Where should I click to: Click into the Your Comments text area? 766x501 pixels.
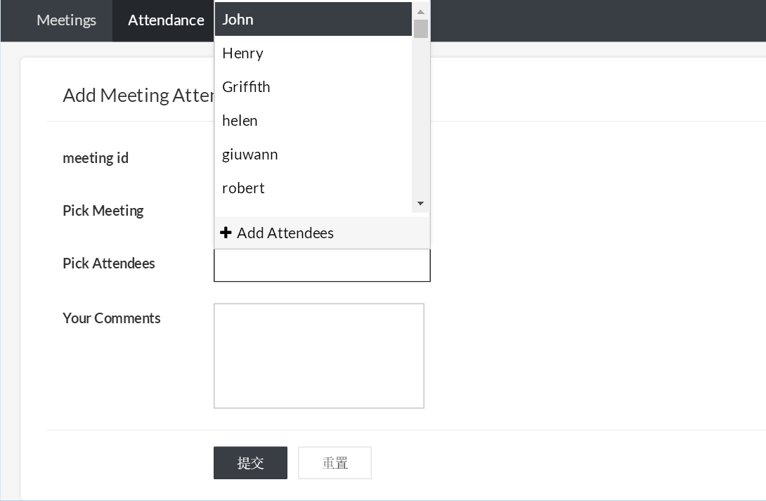coord(318,356)
